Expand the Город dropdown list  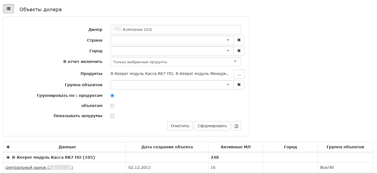pyautogui.click(x=227, y=51)
